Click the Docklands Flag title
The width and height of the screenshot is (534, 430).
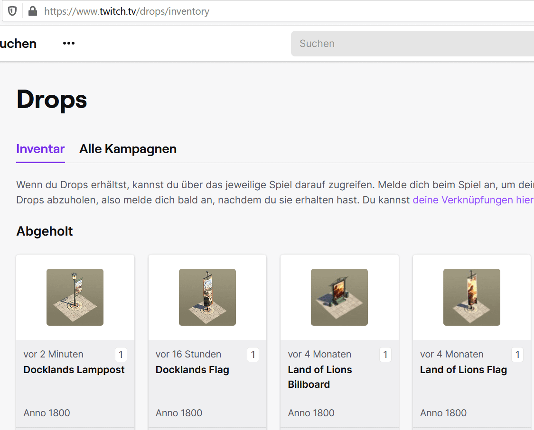pos(192,370)
